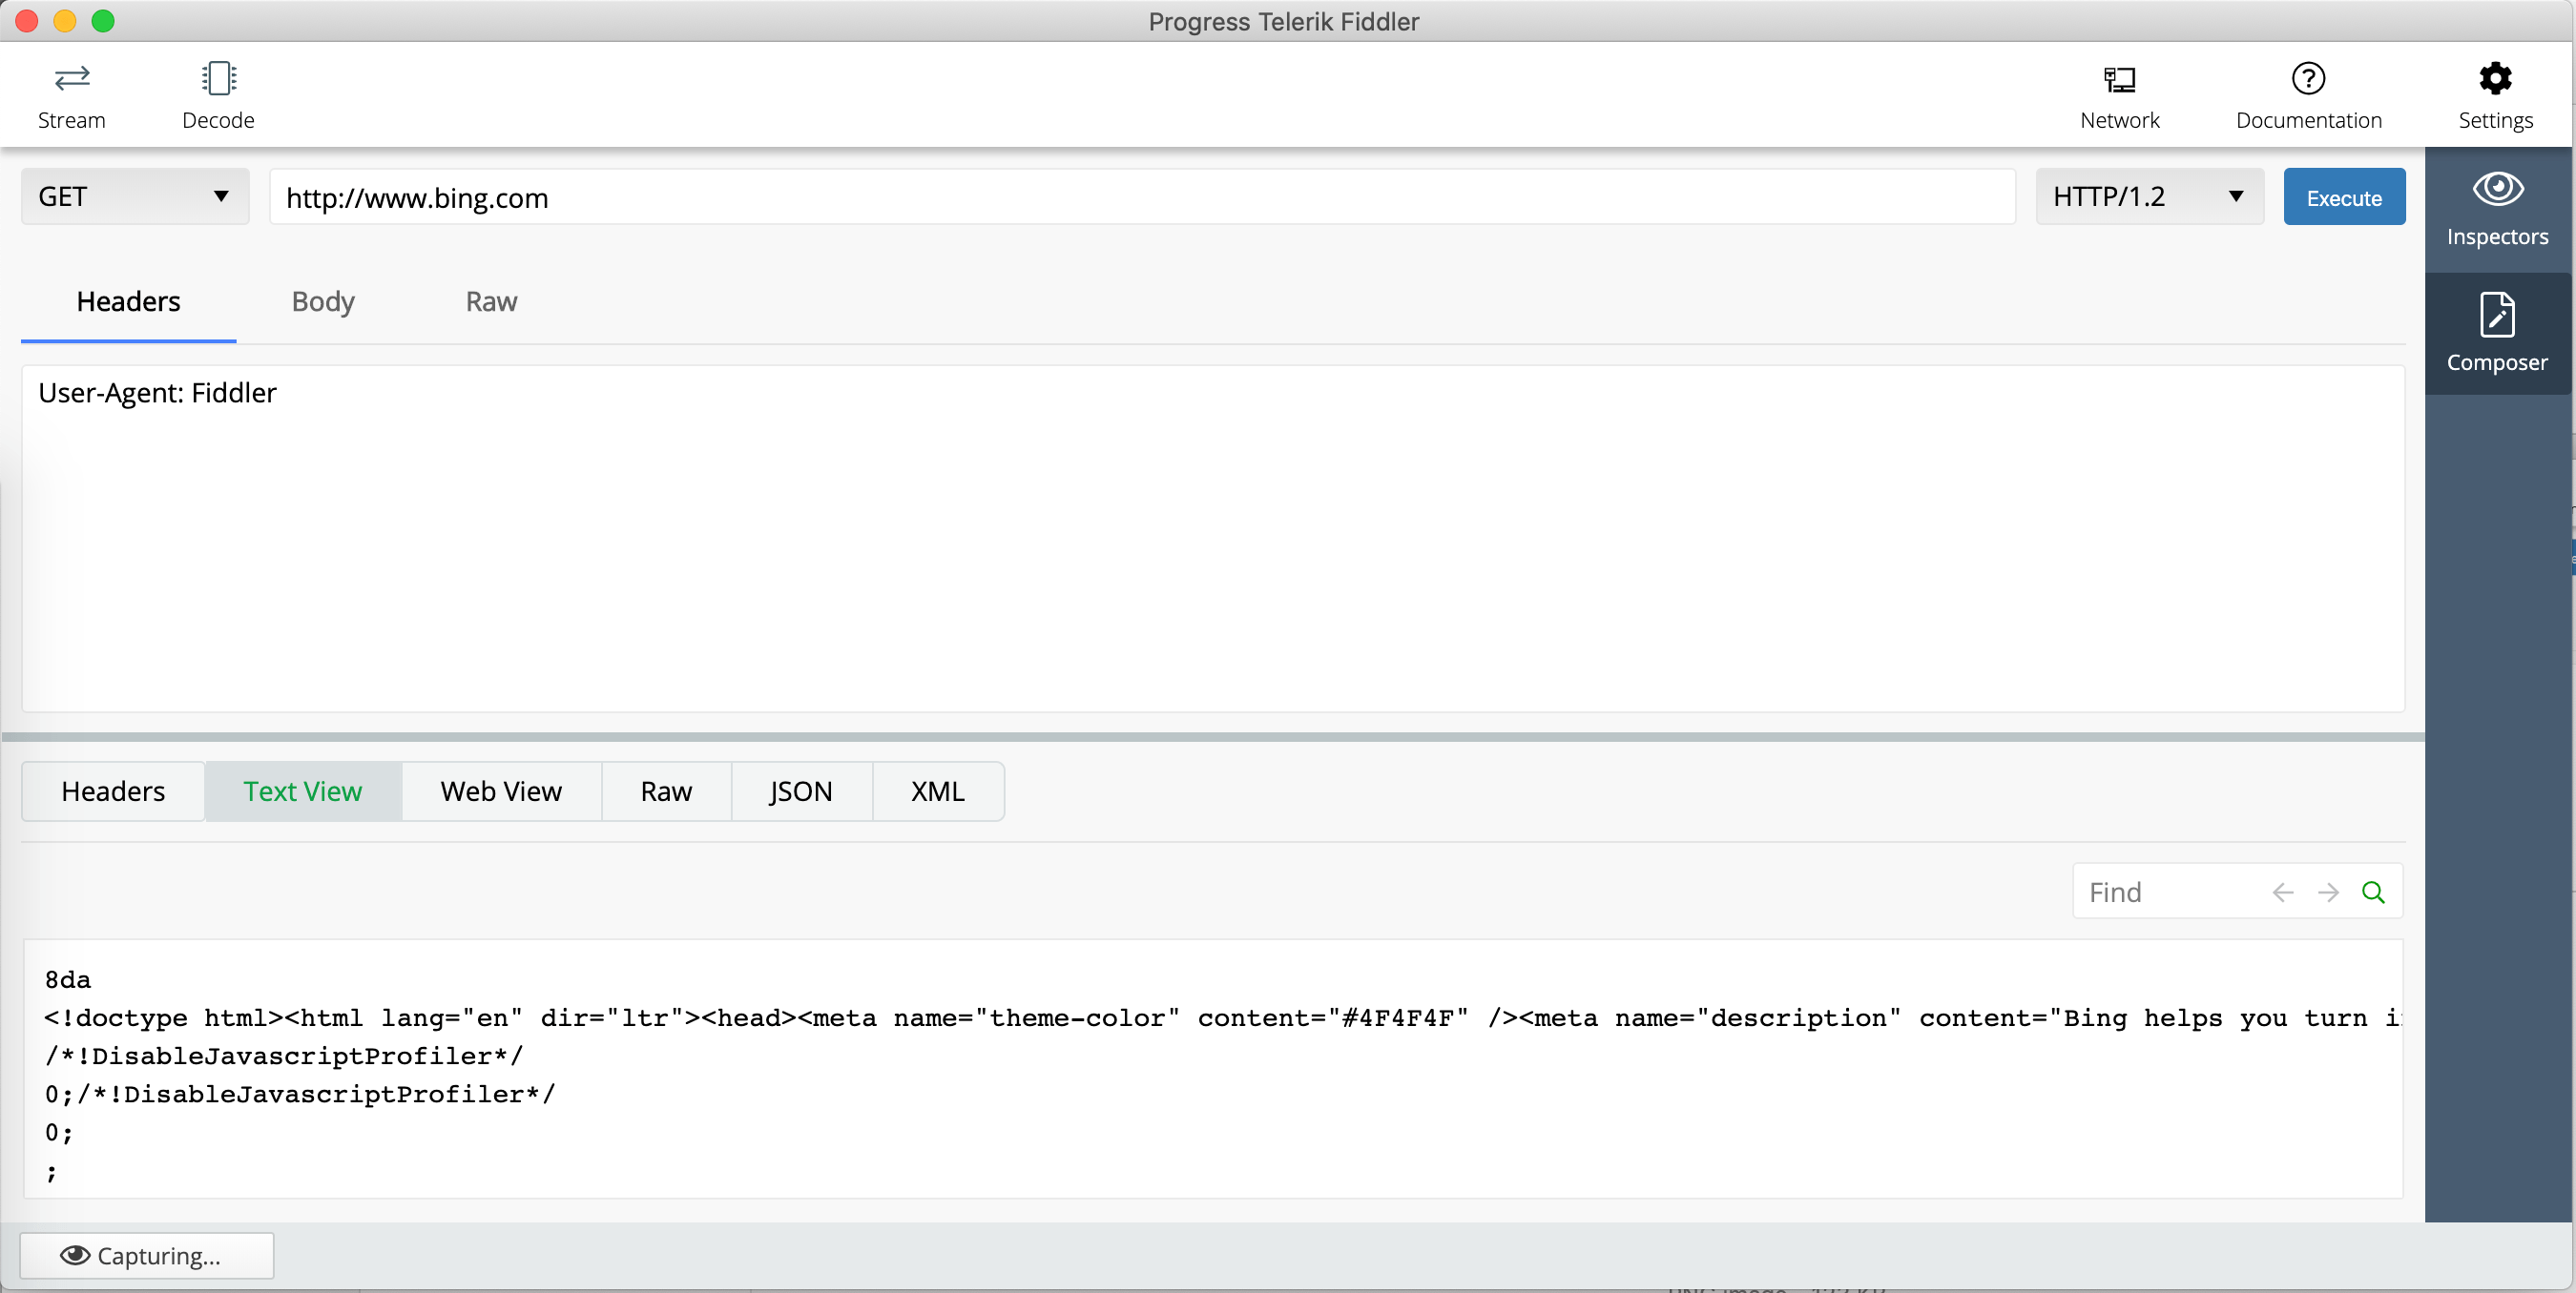Screen dimensions: 2576x1293
Task: Open the GET method dropdown
Action: (x=135, y=195)
